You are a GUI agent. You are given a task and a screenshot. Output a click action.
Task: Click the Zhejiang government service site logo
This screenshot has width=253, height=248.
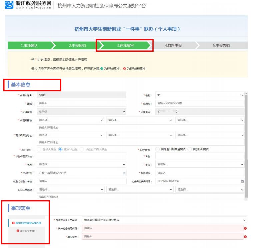coord(9,5)
